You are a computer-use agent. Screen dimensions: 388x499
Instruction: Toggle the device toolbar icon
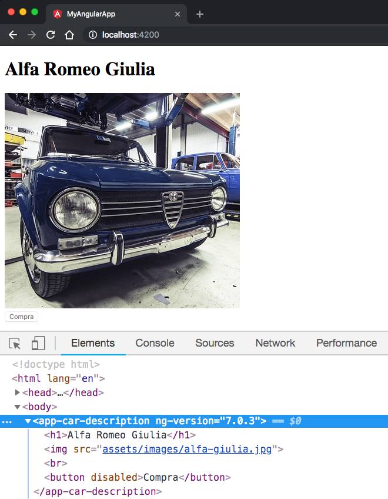(x=38, y=344)
